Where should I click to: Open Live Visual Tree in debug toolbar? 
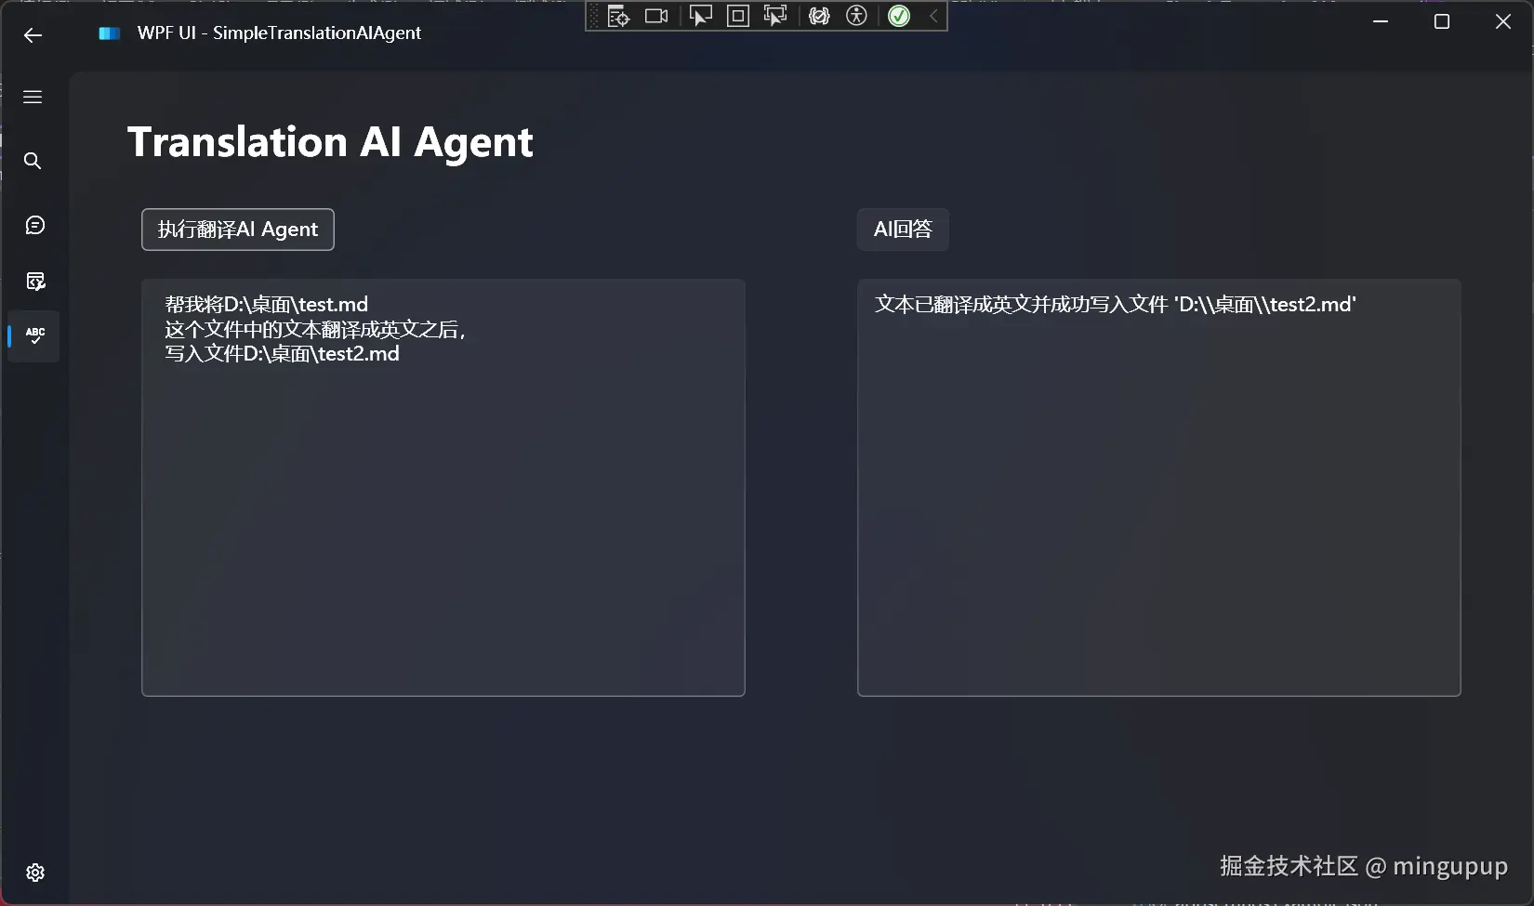pos(619,16)
